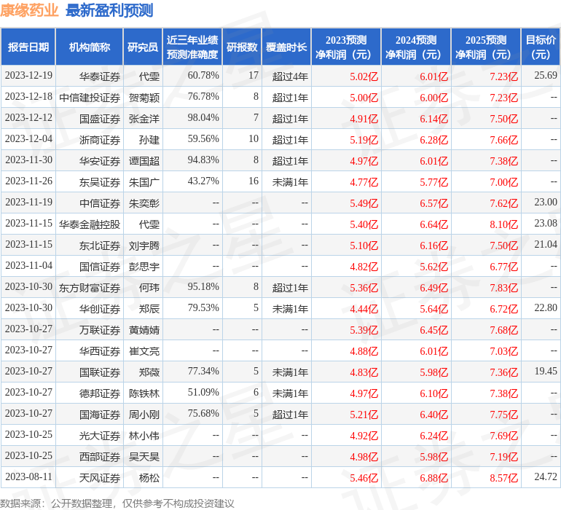Screen dimensions: 561x510
Task: Click the 2024预测净利润 header
Action: 416,47
